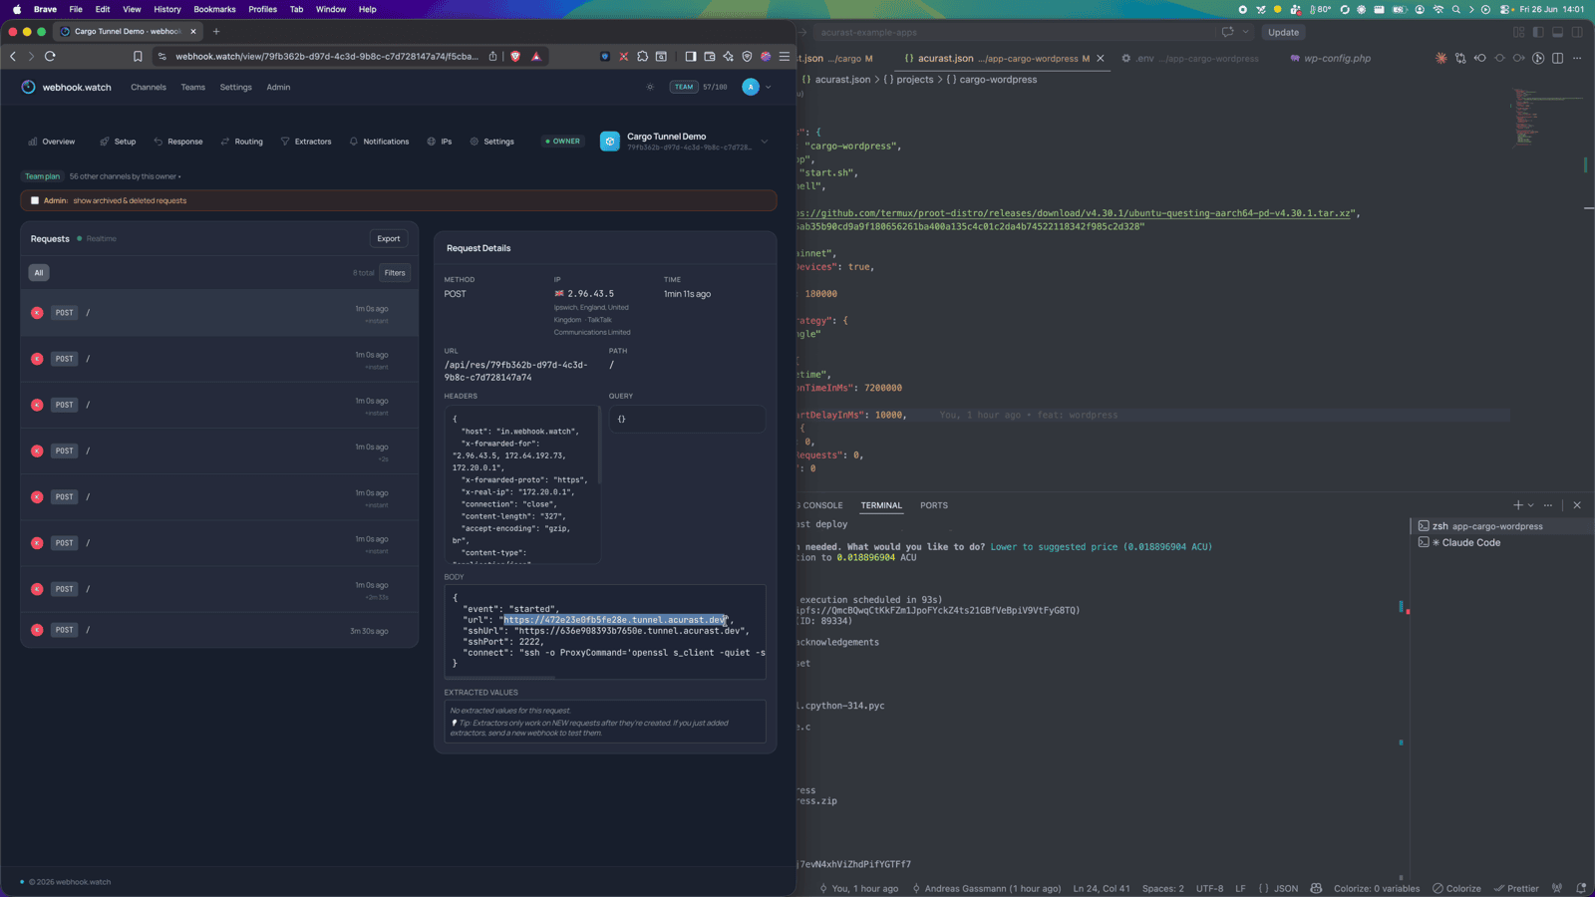Open the Bookmarks menu in menu bar
Screen dimensions: 1595x897
(214, 9)
